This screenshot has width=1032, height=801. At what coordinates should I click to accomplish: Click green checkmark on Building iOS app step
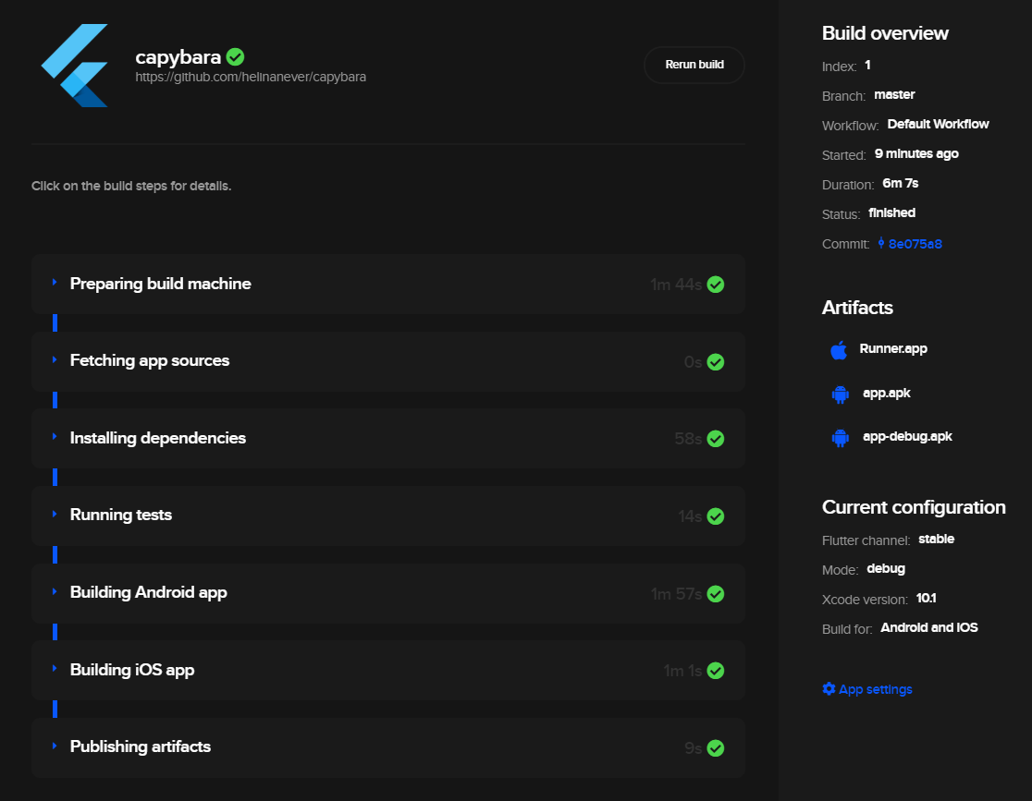pos(716,671)
